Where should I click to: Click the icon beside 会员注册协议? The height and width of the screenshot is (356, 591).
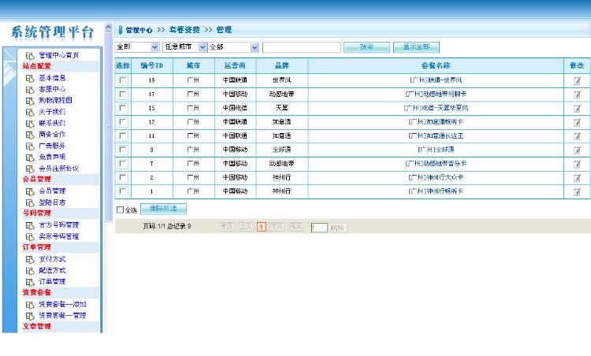pyautogui.click(x=30, y=169)
